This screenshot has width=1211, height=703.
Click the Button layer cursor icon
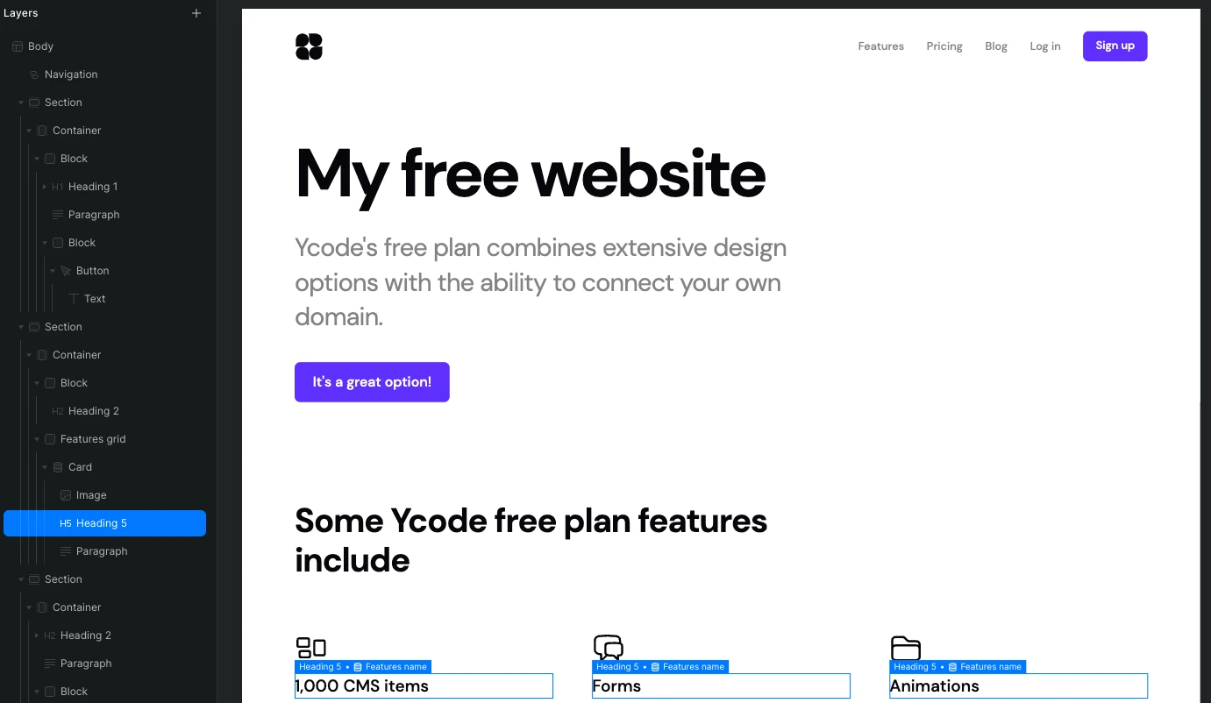coord(66,271)
